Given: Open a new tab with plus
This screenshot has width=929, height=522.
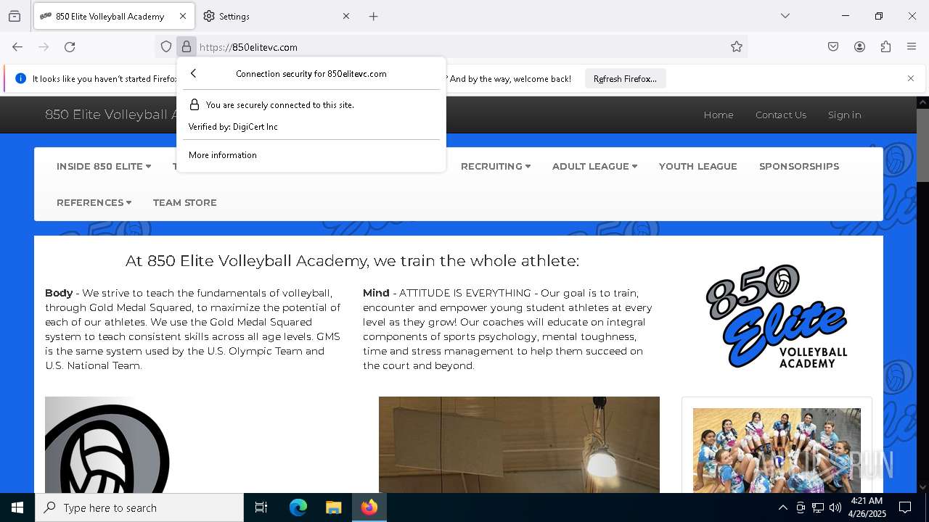Looking at the screenshot, I should 373,16.
